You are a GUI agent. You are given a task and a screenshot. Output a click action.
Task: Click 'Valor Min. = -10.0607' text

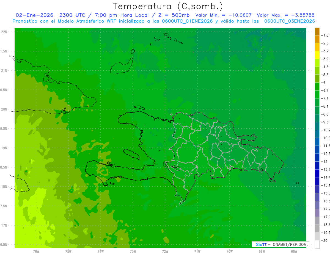pos(223,15)
